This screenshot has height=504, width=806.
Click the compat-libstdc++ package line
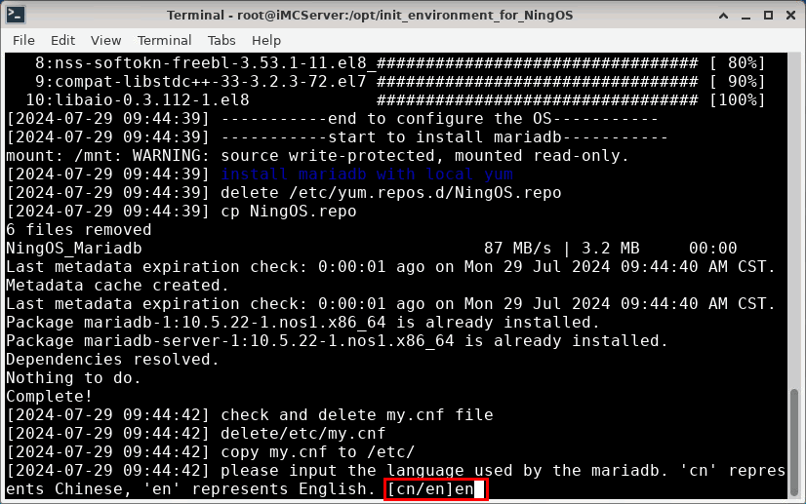tap(400, 82)
